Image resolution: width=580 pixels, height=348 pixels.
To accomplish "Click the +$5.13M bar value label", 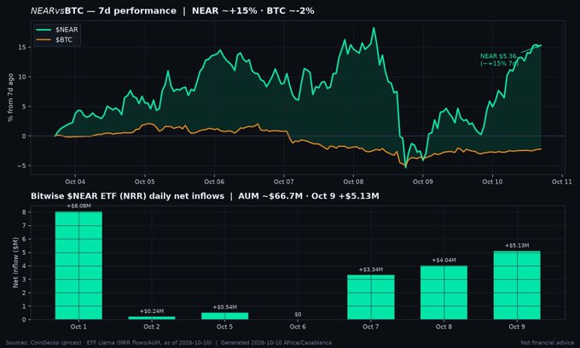I will 517,246.
